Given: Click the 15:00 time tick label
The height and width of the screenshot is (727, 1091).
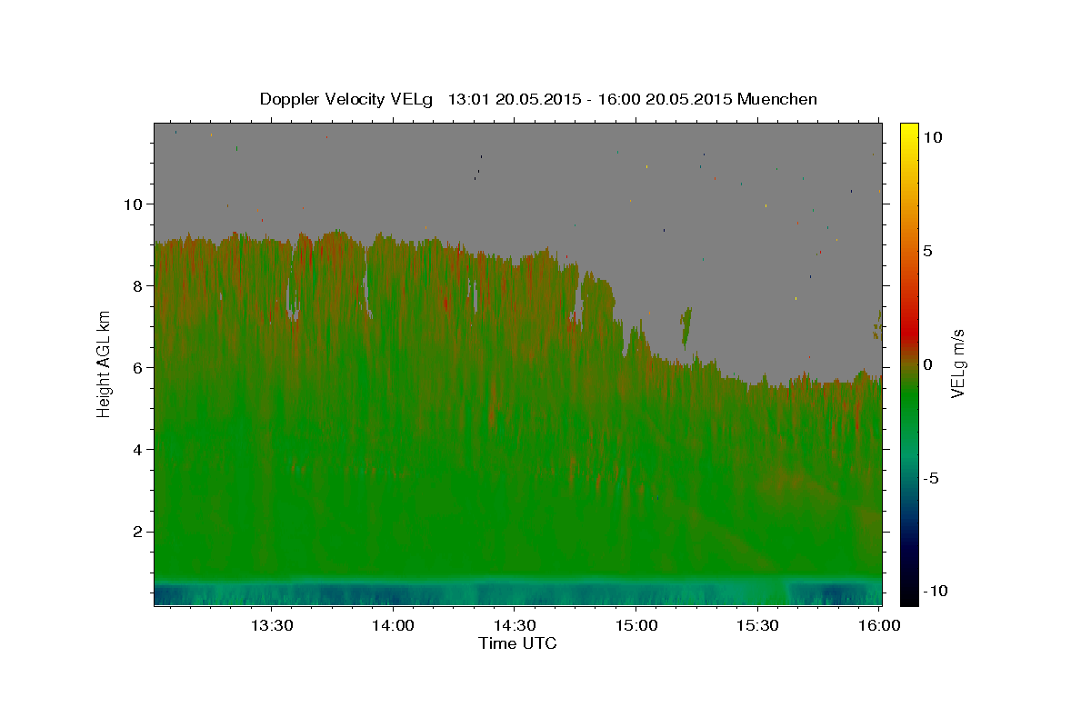Looking at the screenshot, I should (636, 625).
